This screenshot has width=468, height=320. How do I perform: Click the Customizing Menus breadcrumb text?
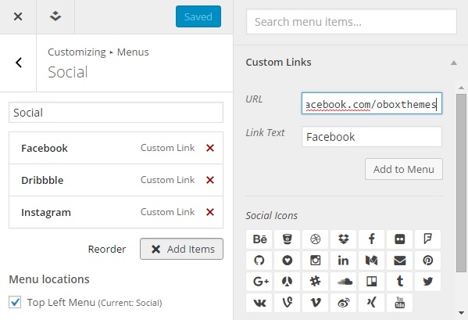pos(98,52)
